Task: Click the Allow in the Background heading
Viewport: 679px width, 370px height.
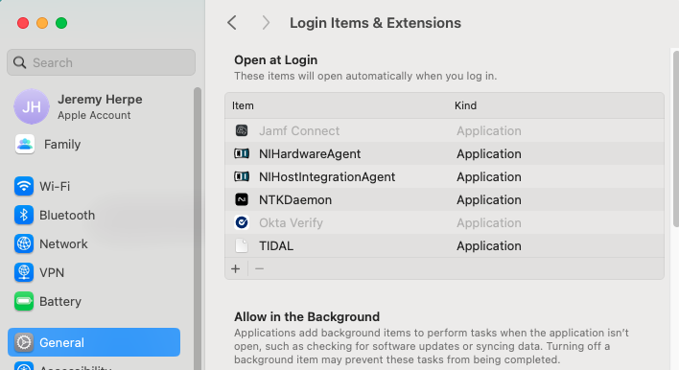Action: pyautogui.click(x=307, y=316)
